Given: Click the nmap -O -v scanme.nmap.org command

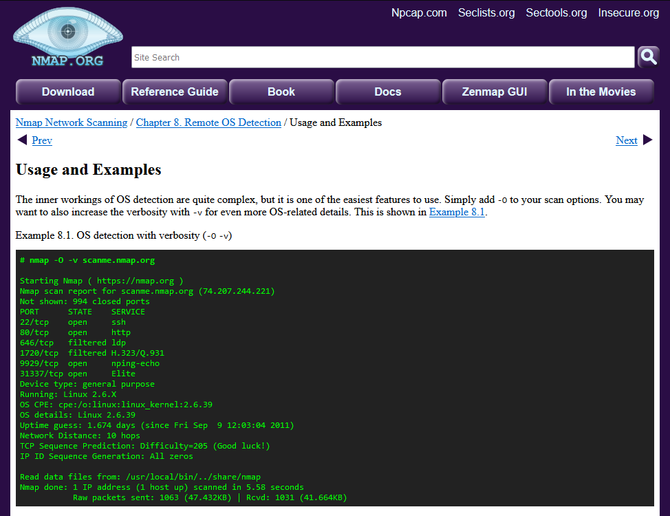Looking at the screenshot, I should [87, 260].
